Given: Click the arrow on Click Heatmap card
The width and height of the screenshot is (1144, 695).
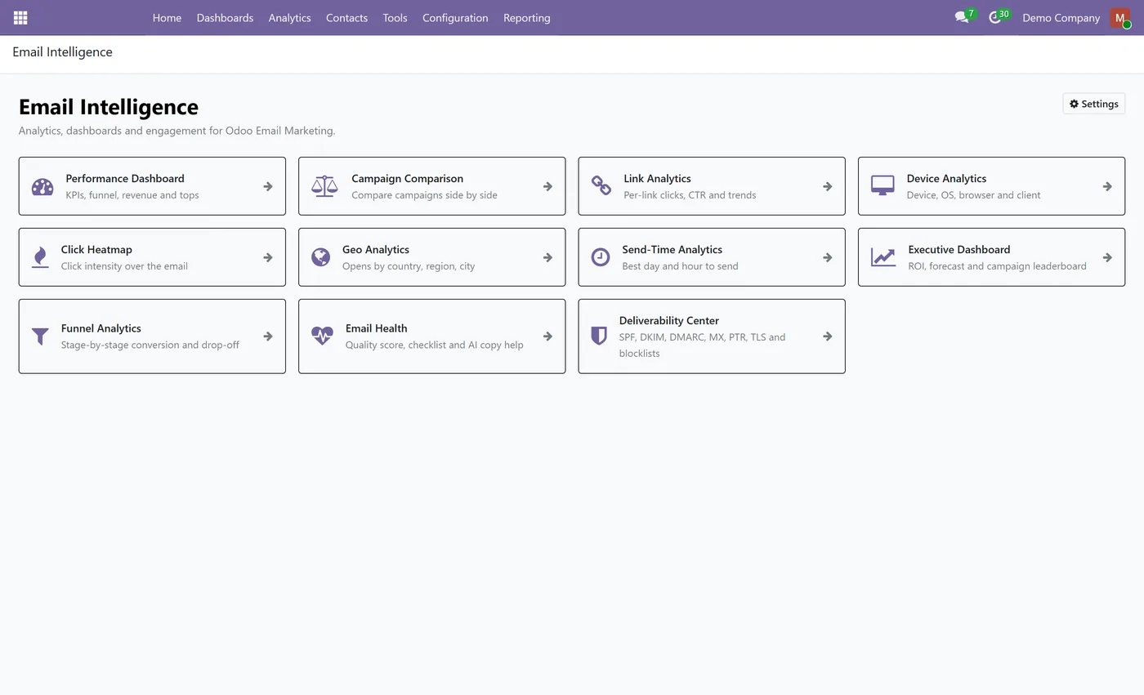Looking at the screenshot, I should (268, 257).
